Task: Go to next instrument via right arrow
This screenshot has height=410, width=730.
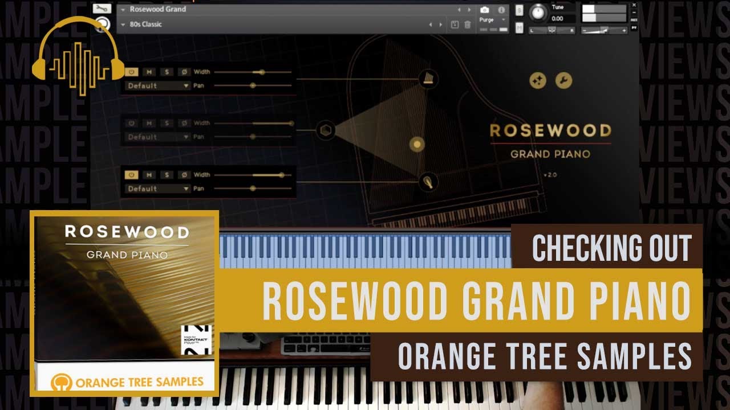Action: click(470, 10)
